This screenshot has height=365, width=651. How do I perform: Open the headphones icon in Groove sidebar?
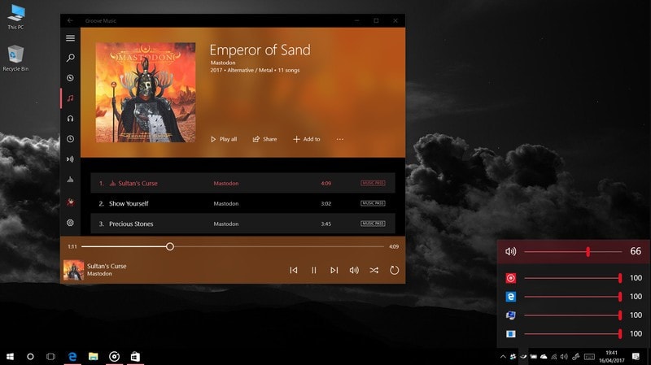70,119
